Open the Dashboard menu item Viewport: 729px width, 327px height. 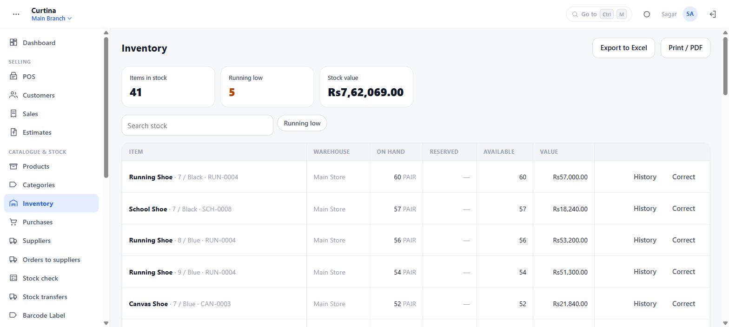[51, 43]
